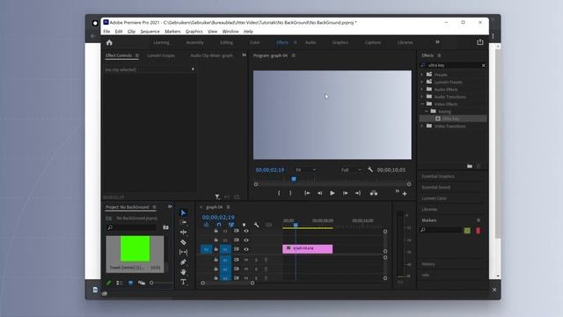563x317 pixels.
Task: Open the Sequence menu
Action: point(150,32)
